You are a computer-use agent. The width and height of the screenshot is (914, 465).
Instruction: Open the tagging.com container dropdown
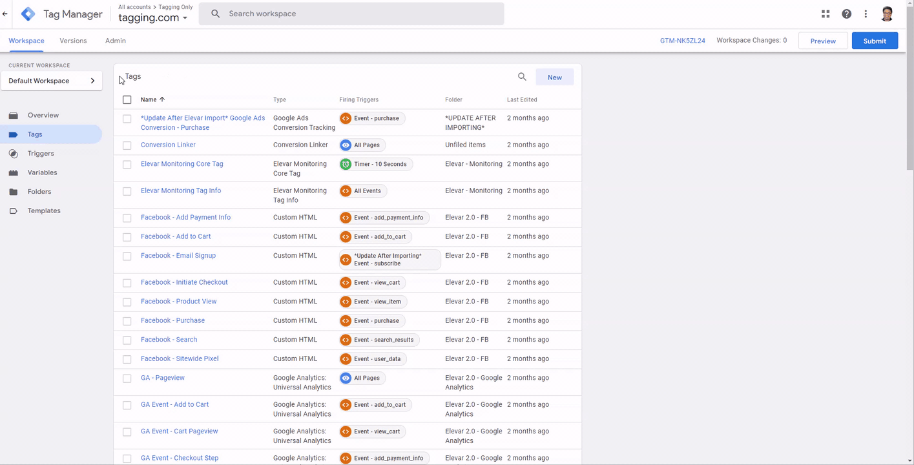153,17
